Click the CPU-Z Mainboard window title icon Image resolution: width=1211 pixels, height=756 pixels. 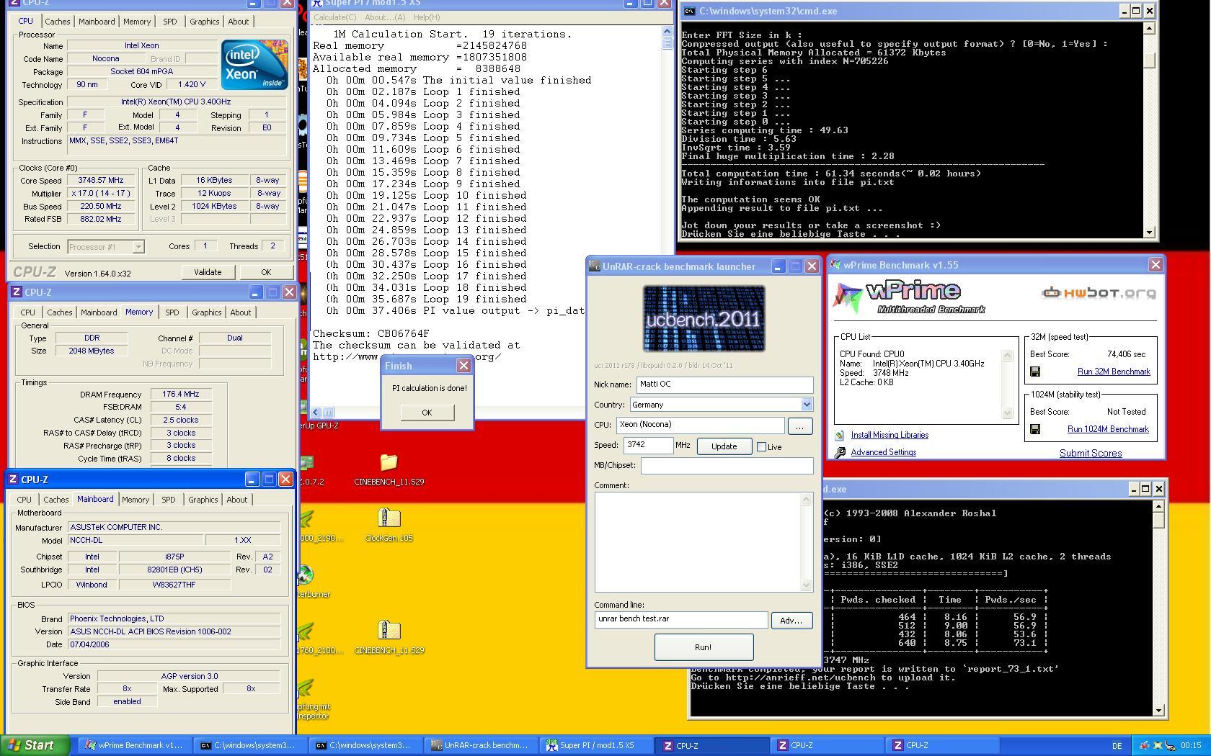(x=13, y=480)
